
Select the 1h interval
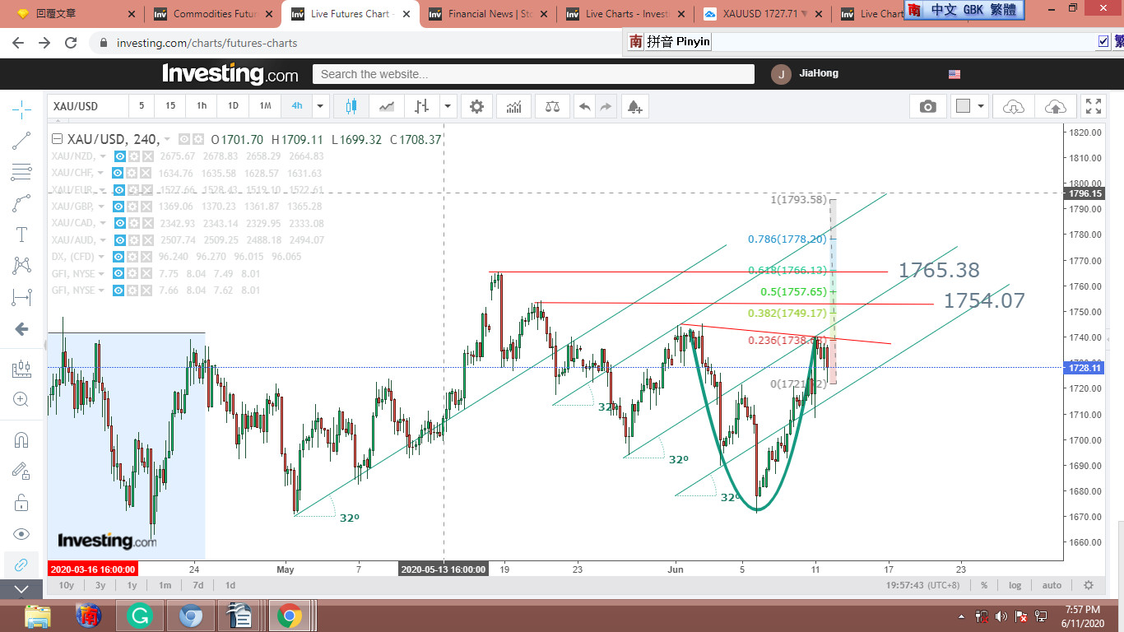pos(202,106)
